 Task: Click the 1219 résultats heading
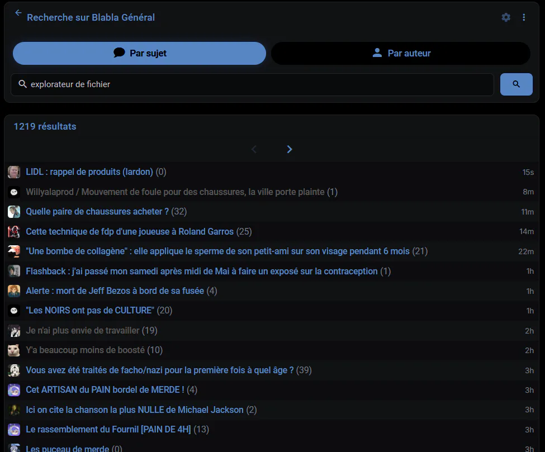coord(45,126)
